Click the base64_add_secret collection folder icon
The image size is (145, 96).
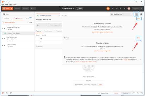[x=4, y=28]
